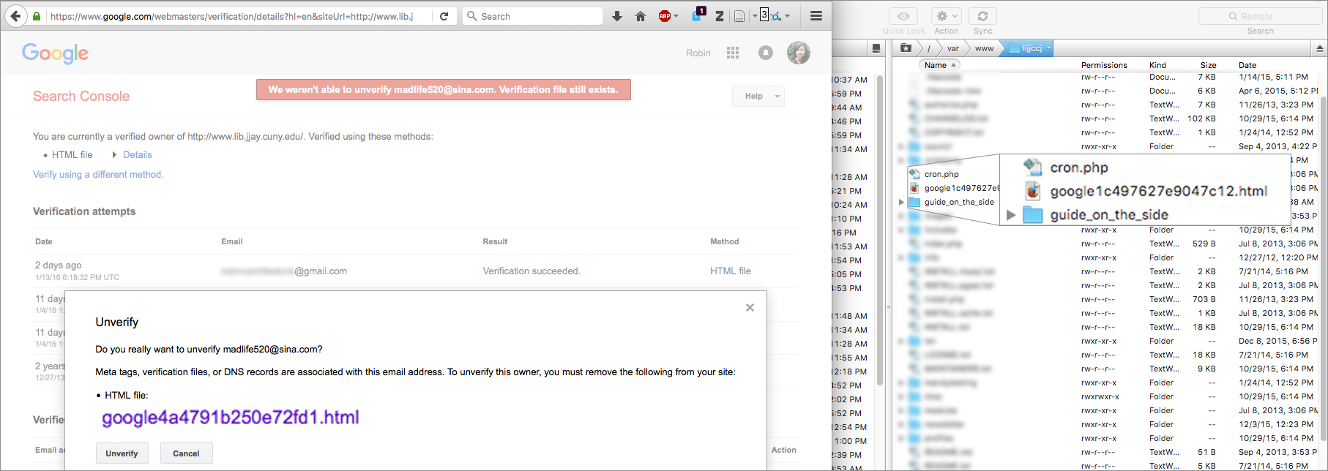Open the Help dropdown in Search Console
The image size is (1328, 471).
click(758, 96)
